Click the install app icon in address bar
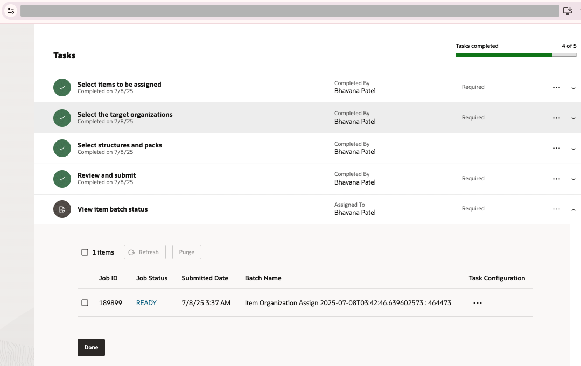581x366 pixels. [568, 11]
